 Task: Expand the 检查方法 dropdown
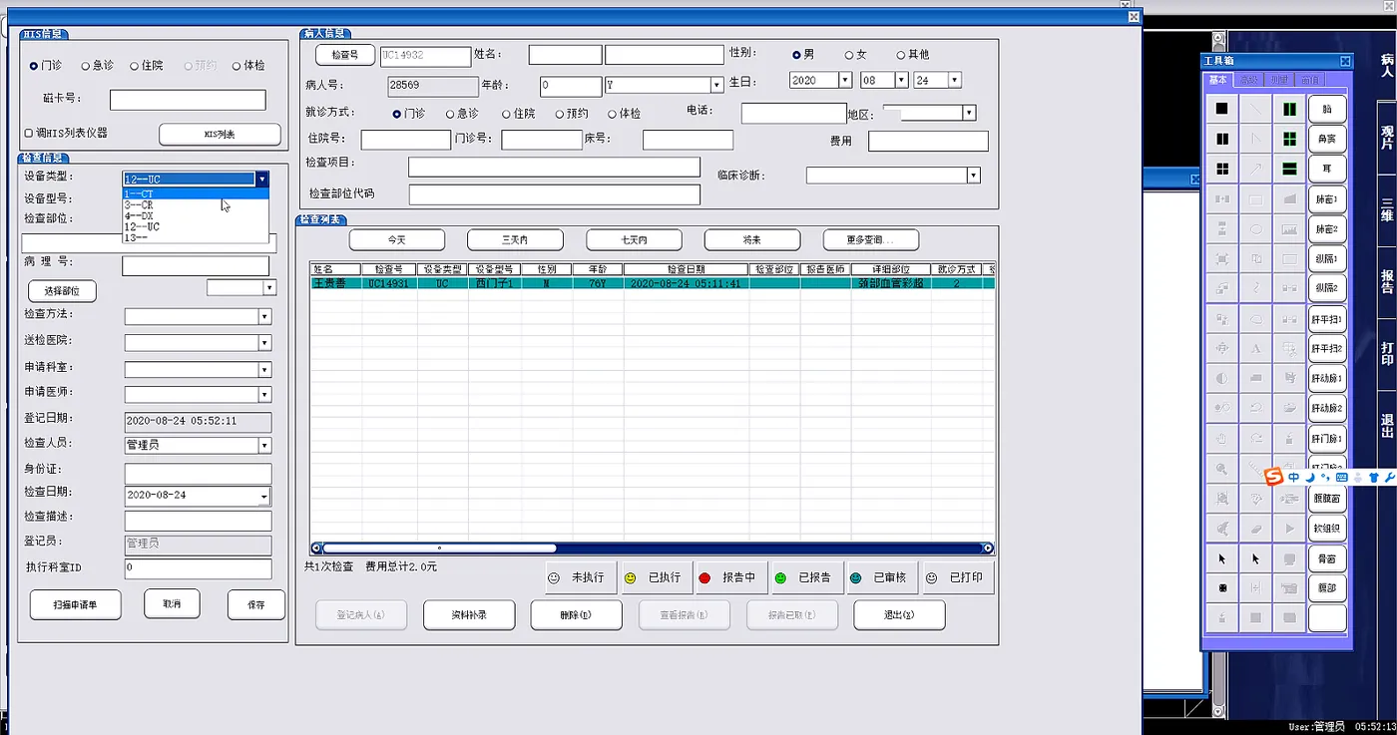click(x=264, y=316)
